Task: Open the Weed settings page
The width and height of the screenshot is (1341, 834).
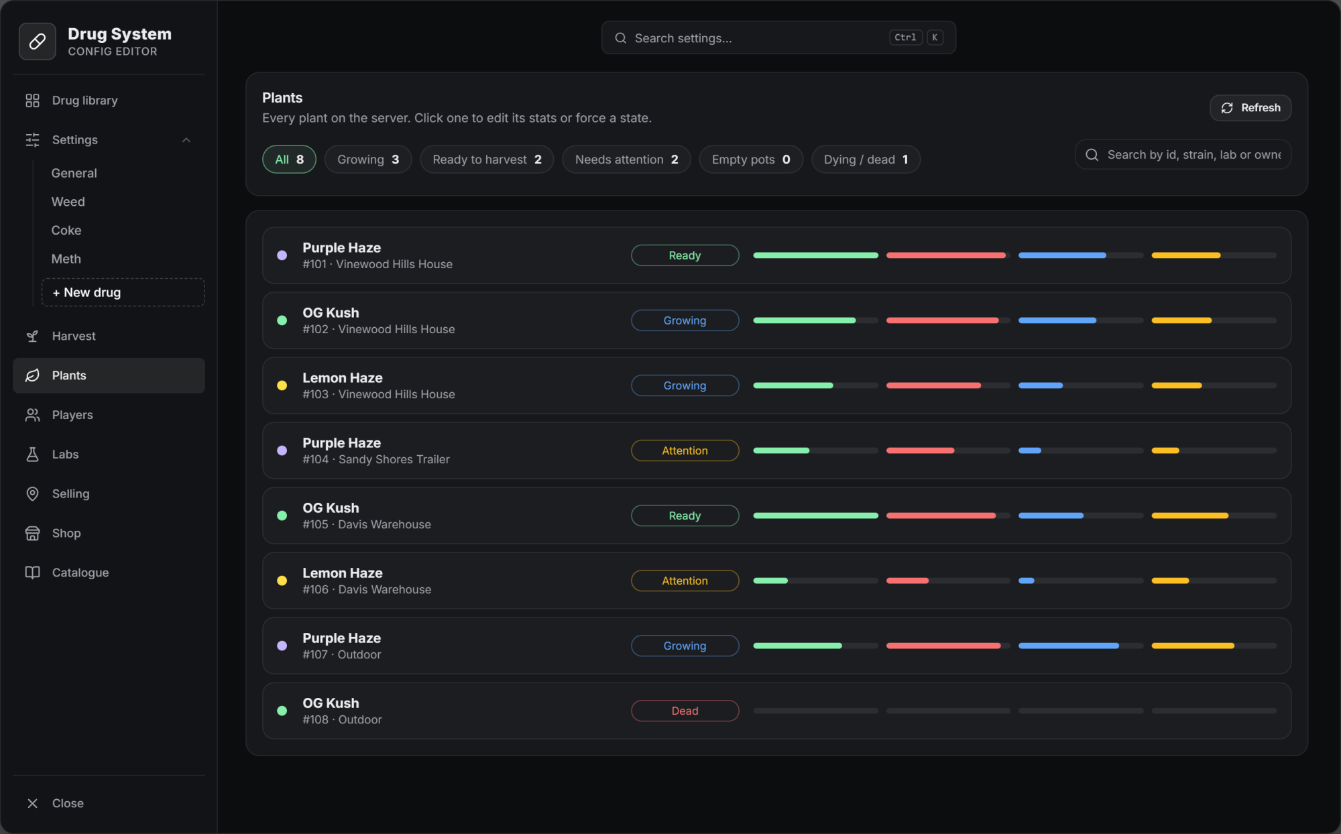Action: coord(68,202)
